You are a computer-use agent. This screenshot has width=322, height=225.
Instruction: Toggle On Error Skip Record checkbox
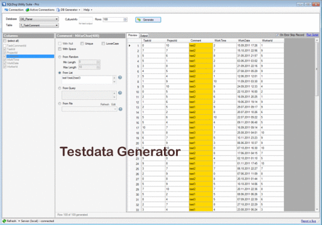coord(277,35)
